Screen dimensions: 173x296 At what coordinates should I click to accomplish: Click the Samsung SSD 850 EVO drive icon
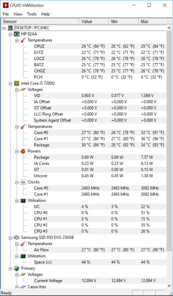(x=17, y=237)
